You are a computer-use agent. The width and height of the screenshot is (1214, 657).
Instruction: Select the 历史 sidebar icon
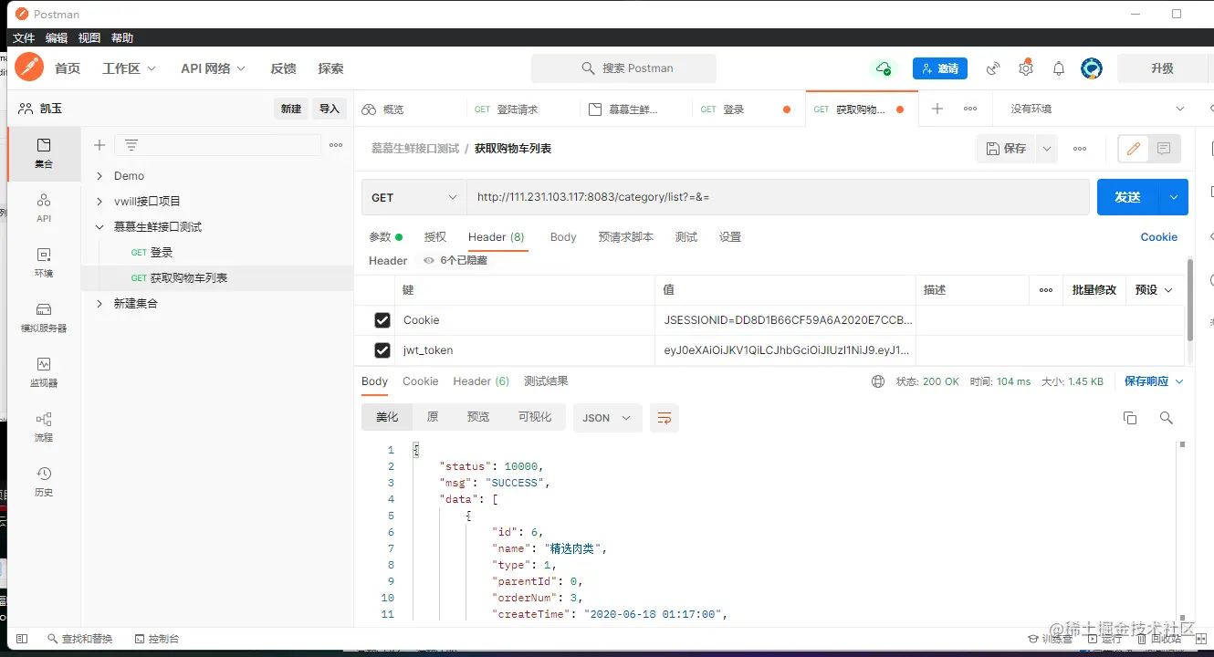[44, 482]
